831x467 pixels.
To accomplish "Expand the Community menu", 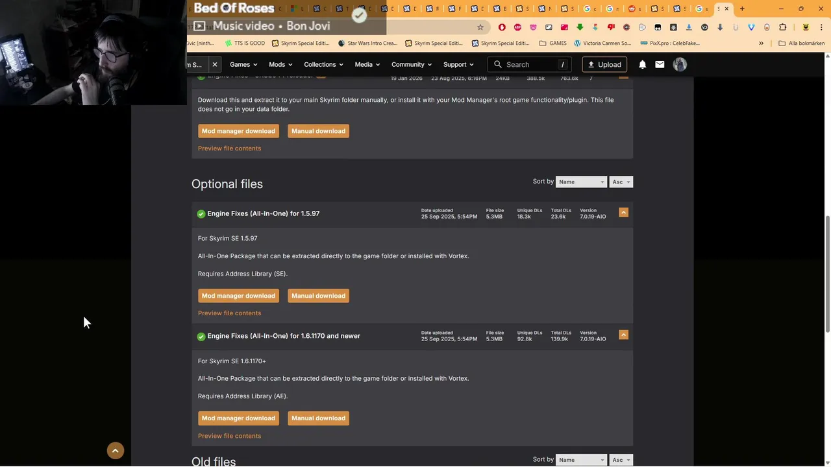I will click(412, 64).
